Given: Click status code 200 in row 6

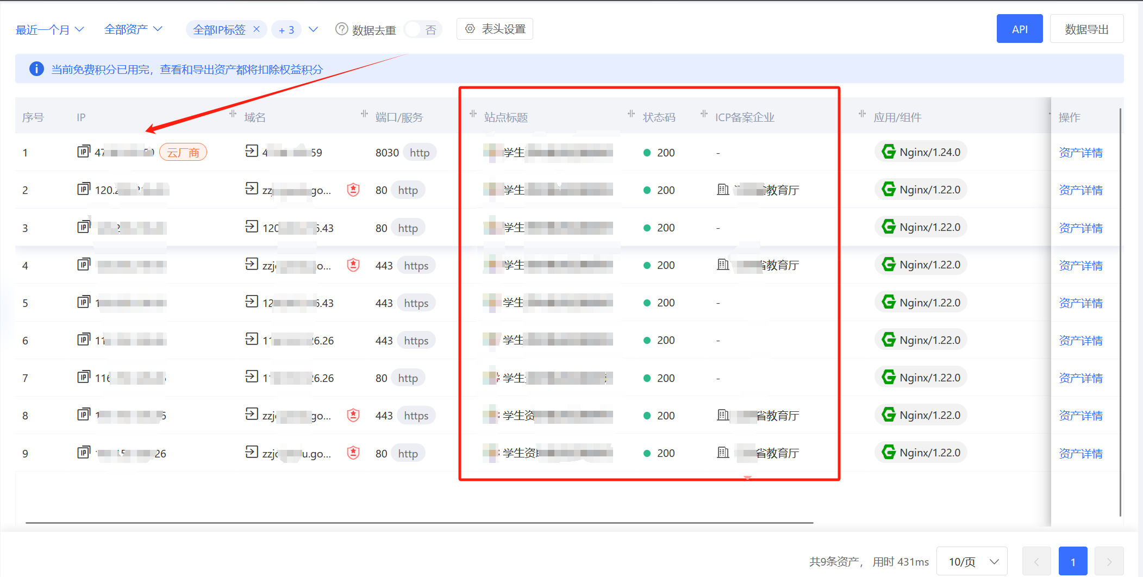Looking at the screenshot, I should pos(666,340).
